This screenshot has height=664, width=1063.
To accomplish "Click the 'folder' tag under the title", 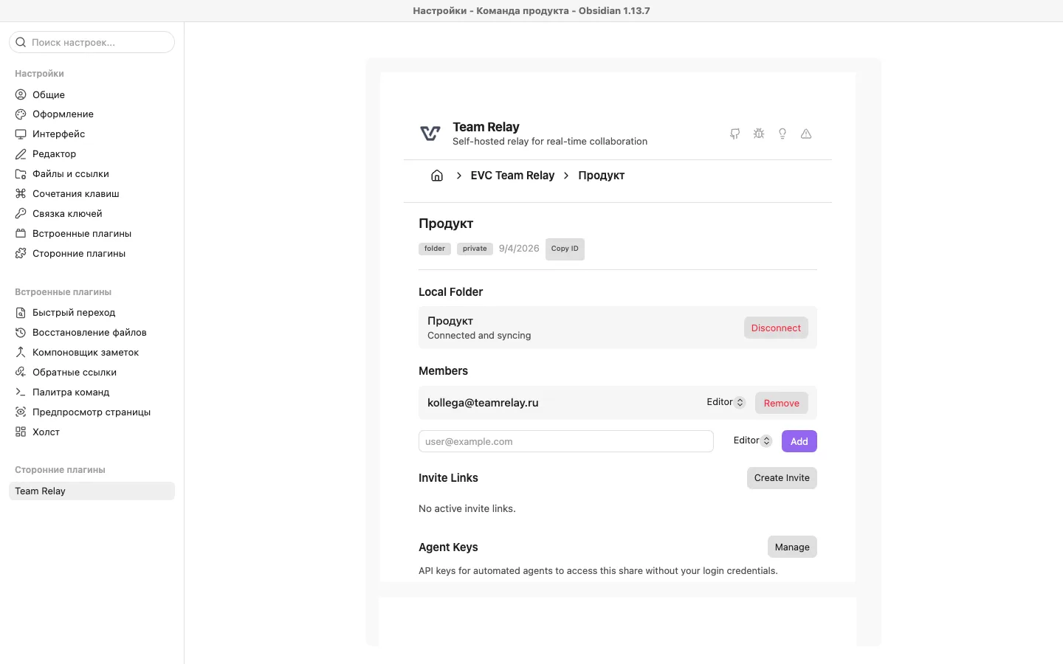I will click(435, 249).
